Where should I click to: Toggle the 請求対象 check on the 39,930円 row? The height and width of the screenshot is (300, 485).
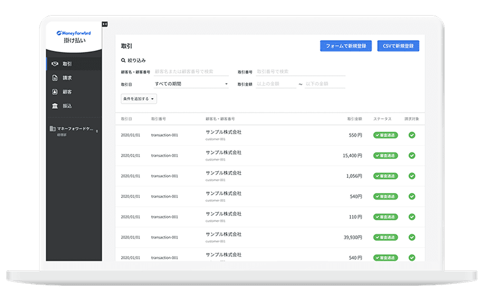412,237
